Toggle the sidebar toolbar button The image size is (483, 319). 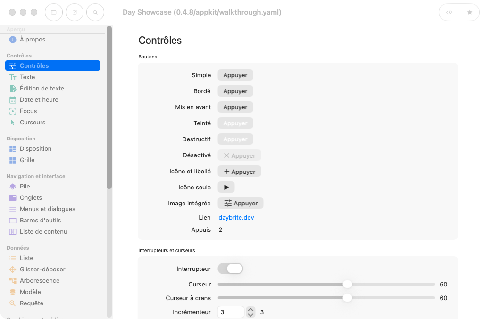pos(54,12)
